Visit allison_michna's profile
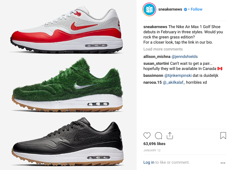This screenshot has height=170, width=232. (157, 56)
